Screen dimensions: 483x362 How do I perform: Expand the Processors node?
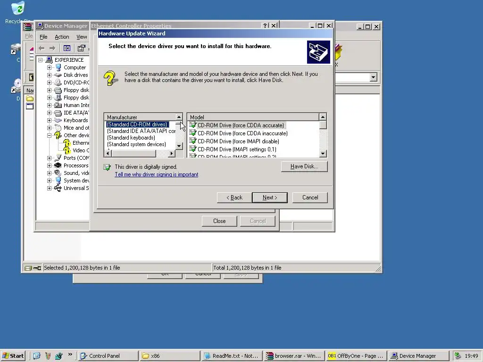(49, 165)
